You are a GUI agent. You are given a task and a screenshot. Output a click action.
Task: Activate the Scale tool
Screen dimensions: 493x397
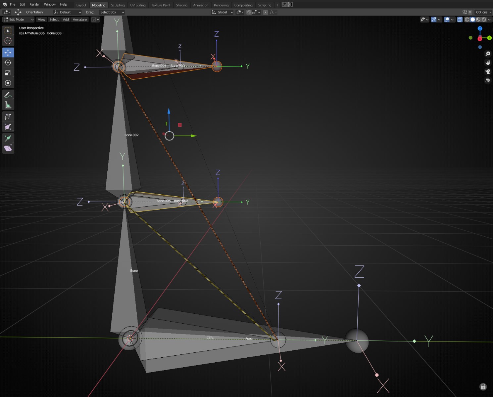click(8, 73)
